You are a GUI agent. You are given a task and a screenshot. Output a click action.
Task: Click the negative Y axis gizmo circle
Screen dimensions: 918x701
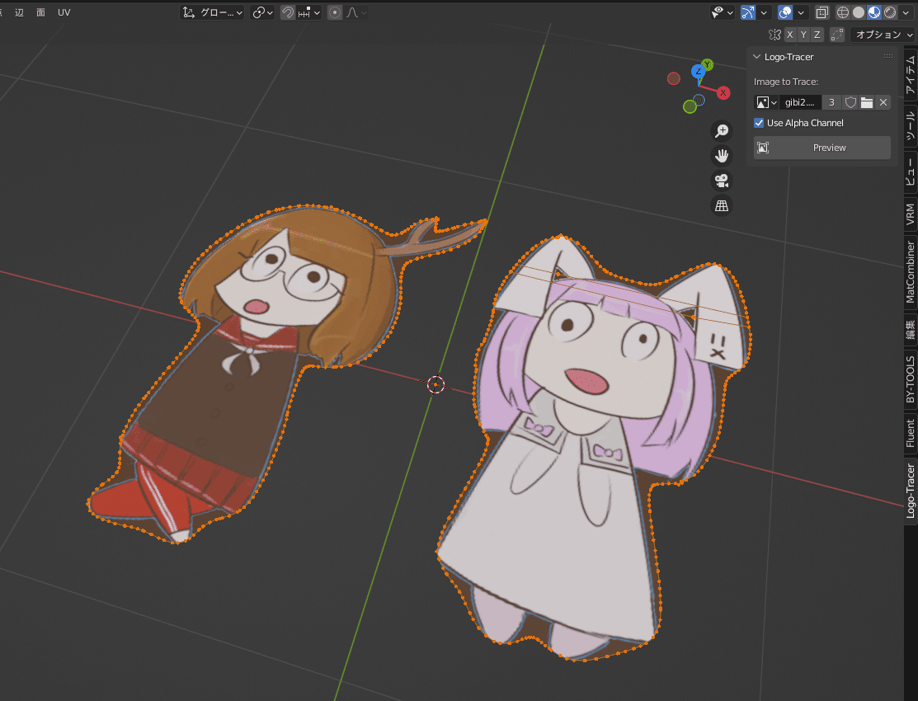[x=690, y=106]
